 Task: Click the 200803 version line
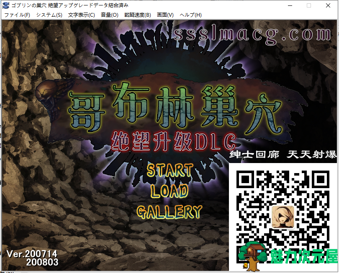click(x=42, y=263)
